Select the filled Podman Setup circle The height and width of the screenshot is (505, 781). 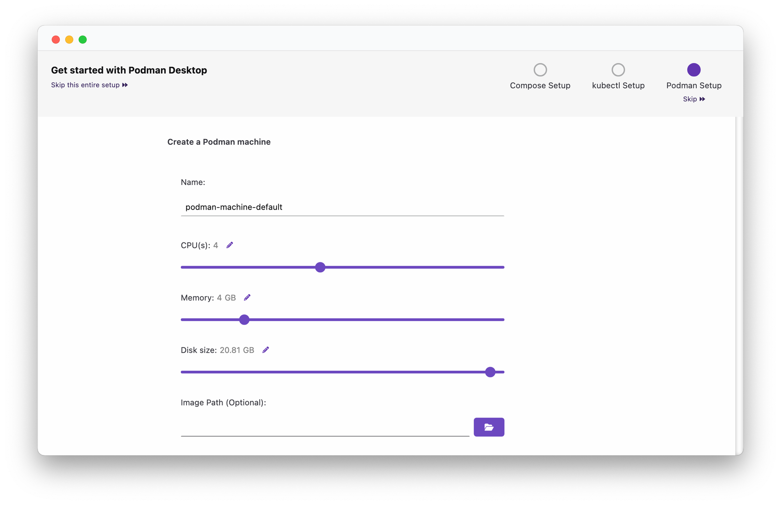(x=694, y=69)
